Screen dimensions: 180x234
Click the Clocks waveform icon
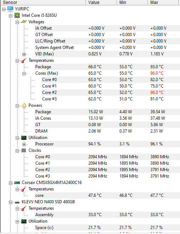click(x=24, y=150)
